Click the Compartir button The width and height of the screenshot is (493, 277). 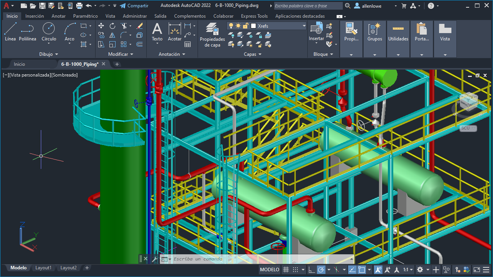click(134, 6)
